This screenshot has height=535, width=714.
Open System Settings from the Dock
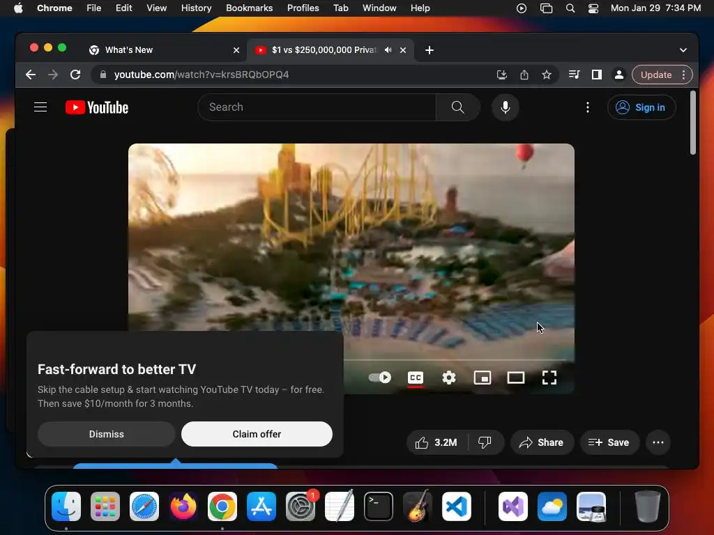click(x=301, y=506)
